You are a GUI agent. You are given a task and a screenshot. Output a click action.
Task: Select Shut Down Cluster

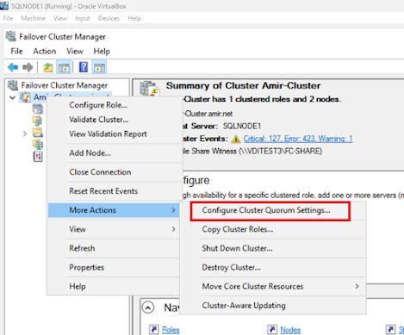pos(237,248)
